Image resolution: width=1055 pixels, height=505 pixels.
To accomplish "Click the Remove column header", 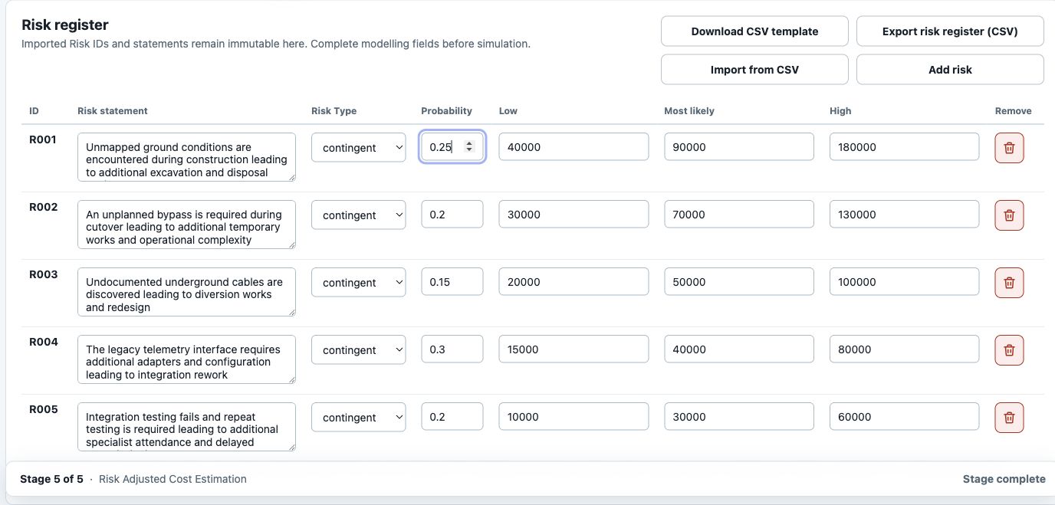I will tap(1014, 111).
